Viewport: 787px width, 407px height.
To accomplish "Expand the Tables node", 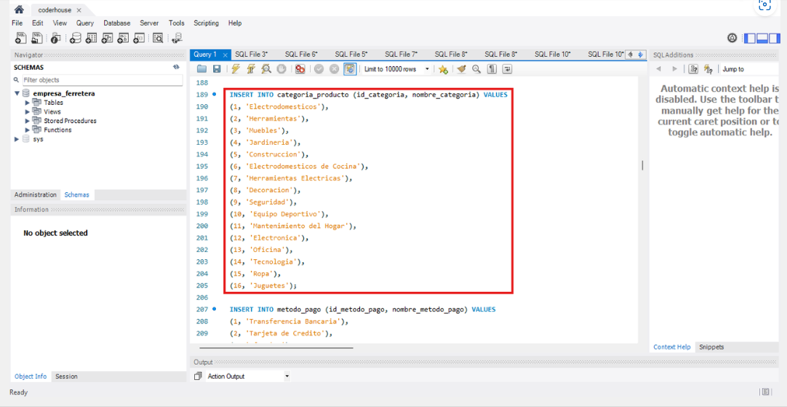I will coord(28,103).
